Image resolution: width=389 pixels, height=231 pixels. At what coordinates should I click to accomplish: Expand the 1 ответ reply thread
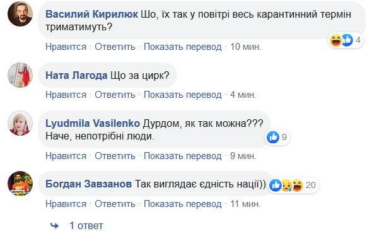click(86, 225)
